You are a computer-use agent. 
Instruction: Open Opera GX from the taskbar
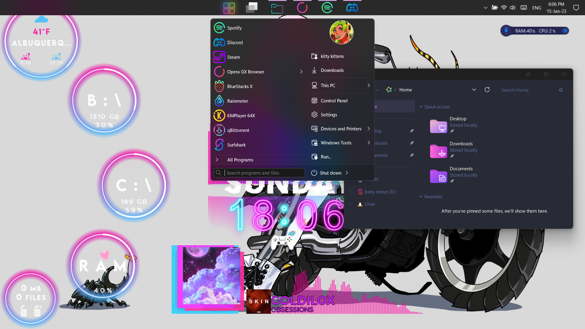point(302,8)
